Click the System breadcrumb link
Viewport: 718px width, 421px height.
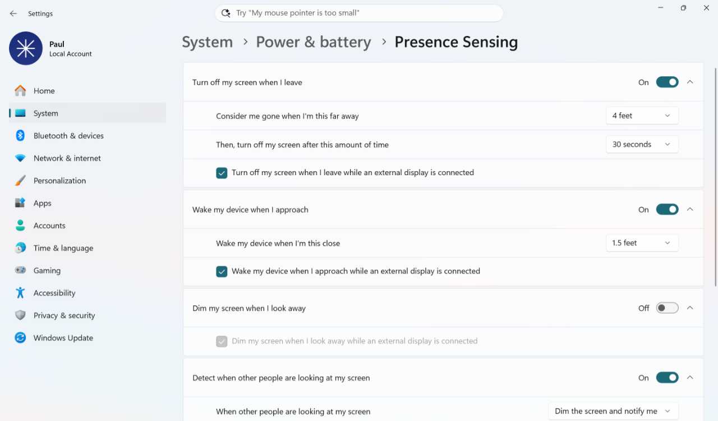[207, 42]
